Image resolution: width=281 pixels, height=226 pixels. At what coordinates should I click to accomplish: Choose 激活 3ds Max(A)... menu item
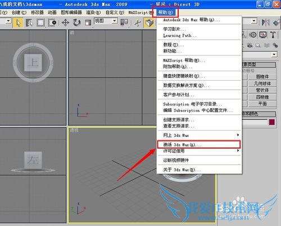click(199, 145)
